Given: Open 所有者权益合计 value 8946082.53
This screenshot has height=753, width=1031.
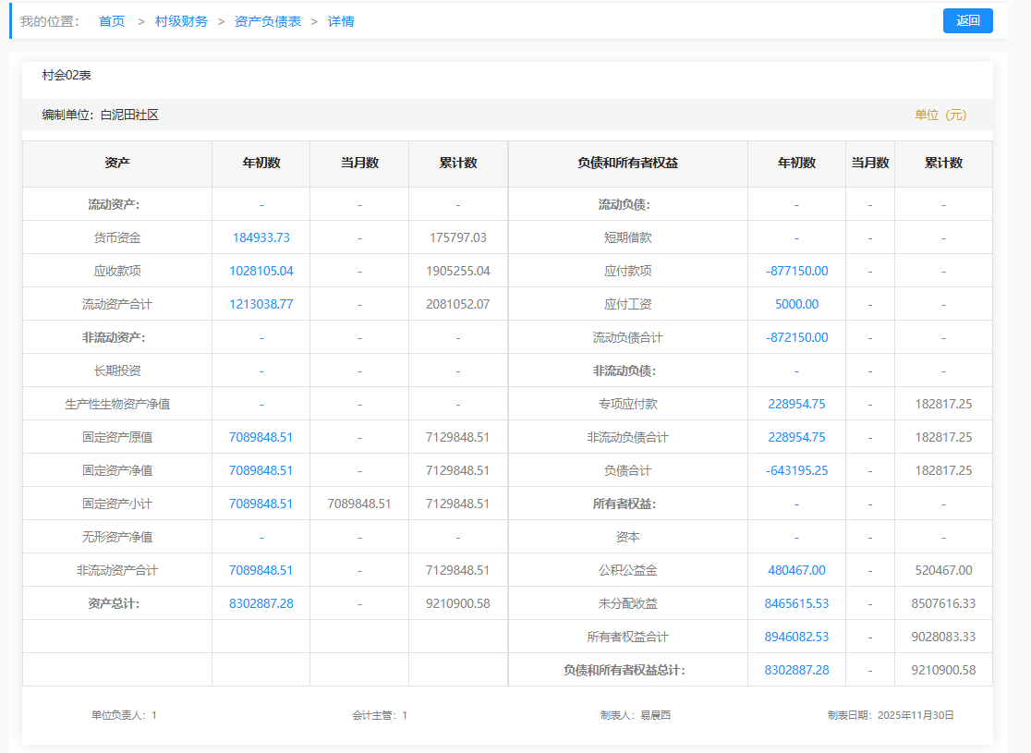Looking at the screenshot, I should tap(796, 637).
